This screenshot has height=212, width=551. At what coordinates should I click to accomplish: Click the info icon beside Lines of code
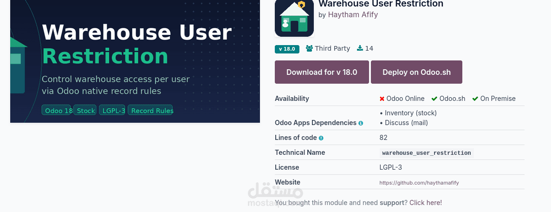(x=321, y=138)
